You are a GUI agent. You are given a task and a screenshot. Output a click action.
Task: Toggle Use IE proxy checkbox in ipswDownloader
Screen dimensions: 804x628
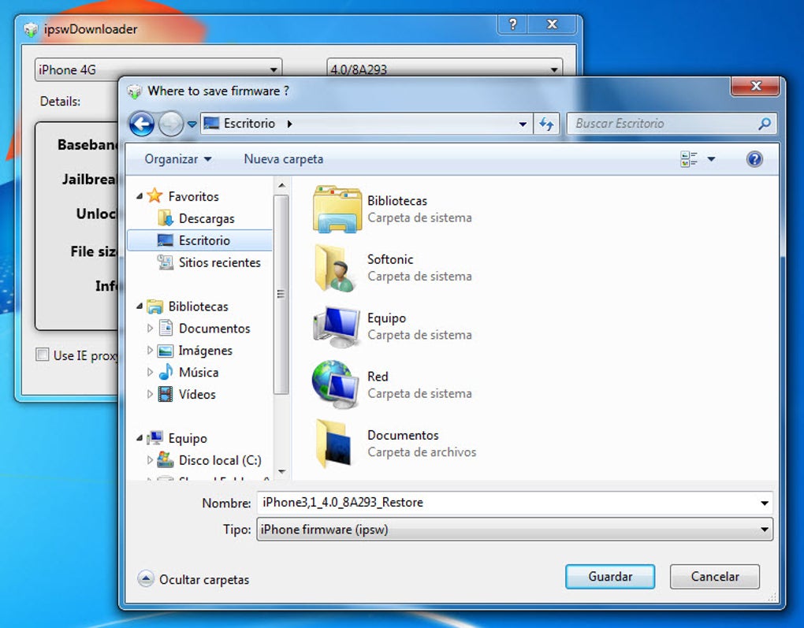(42, 355)
